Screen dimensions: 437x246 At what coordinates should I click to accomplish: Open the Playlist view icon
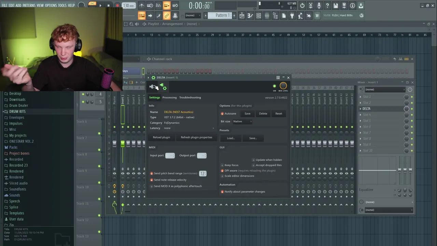click(x=242, y=15)
